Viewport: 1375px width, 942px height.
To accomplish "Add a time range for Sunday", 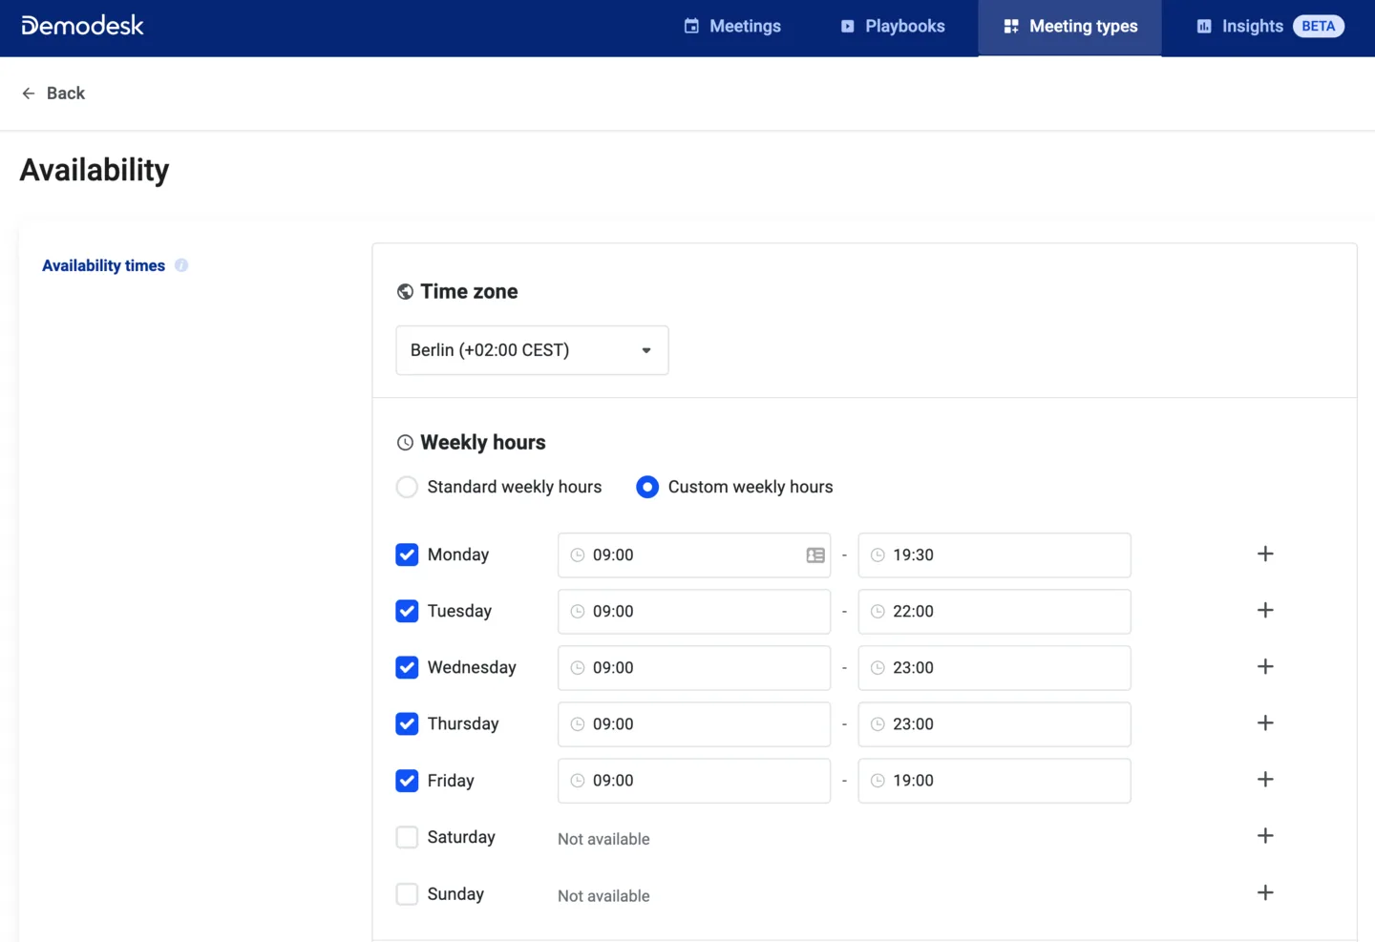I will [x=1265, y=893].
